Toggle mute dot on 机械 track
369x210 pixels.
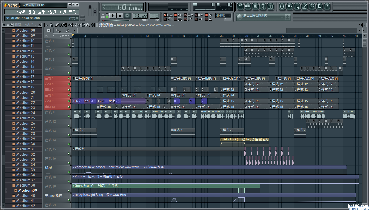pyautogui.click(x=69, y=172)
